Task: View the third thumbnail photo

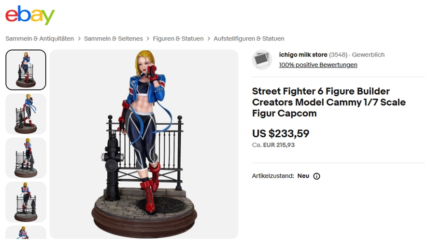Action: click(26, 158)
